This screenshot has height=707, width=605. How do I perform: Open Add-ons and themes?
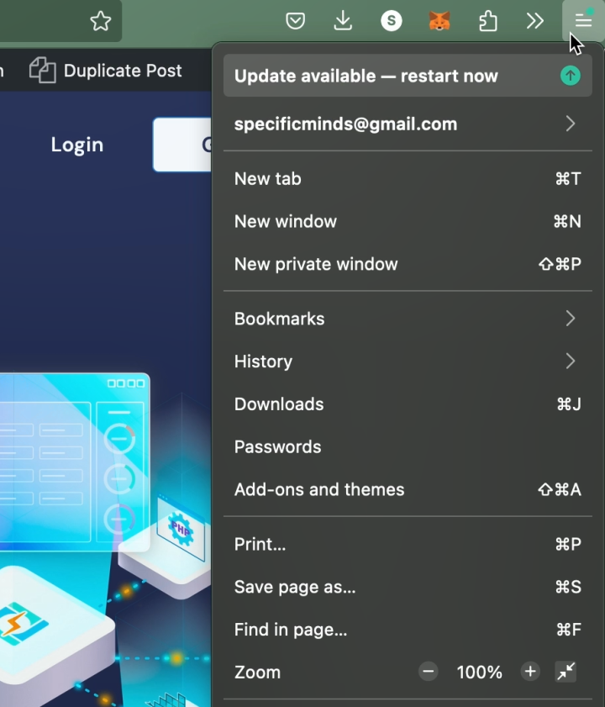point(319,489)
